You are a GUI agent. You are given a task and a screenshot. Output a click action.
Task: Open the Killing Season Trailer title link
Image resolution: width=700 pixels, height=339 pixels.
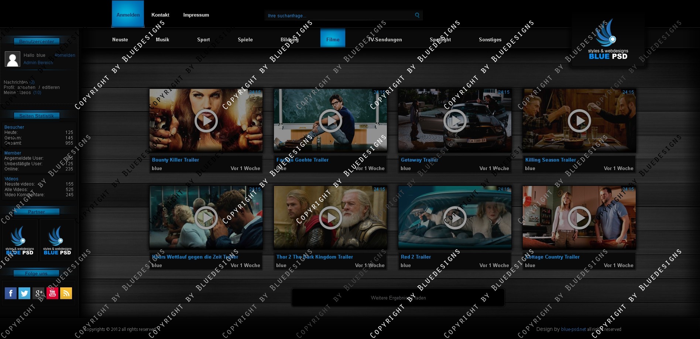(x=550, y=160)
